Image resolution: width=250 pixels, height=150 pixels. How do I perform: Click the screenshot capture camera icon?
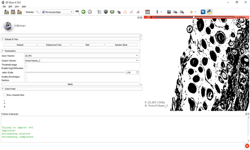point(169,12)
